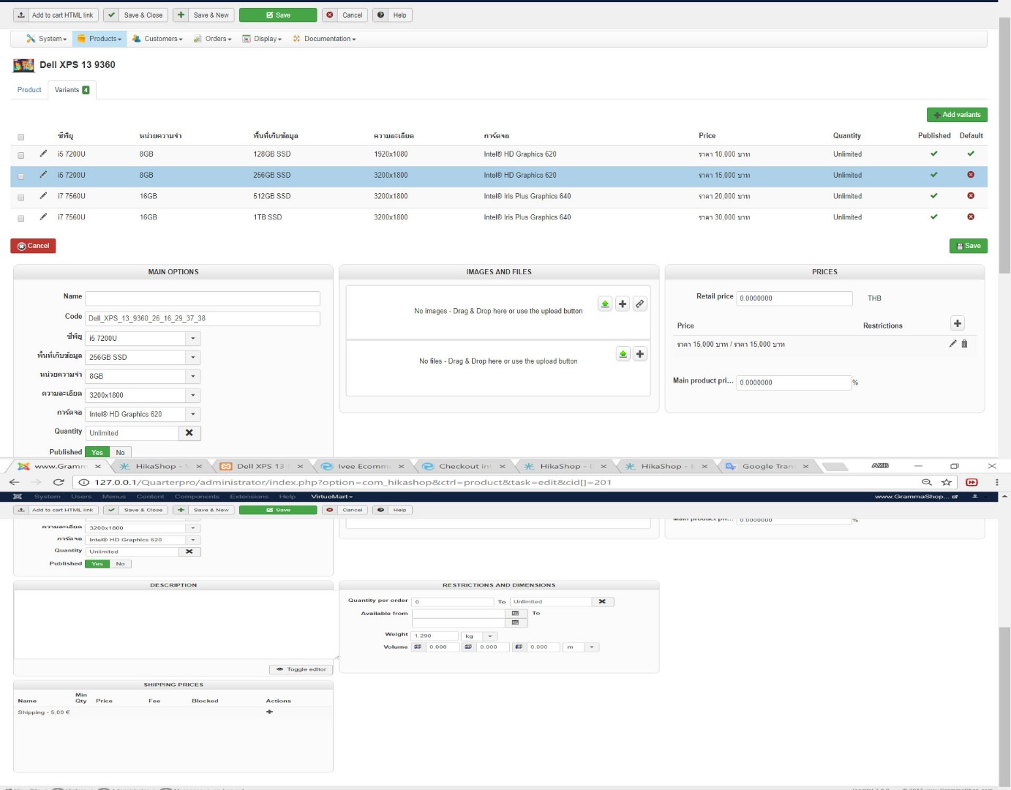This screenshot has width=1011, height=790.
Task: Open the 3200x1800 resolution dropdown
Action: (x=193, y=395)
